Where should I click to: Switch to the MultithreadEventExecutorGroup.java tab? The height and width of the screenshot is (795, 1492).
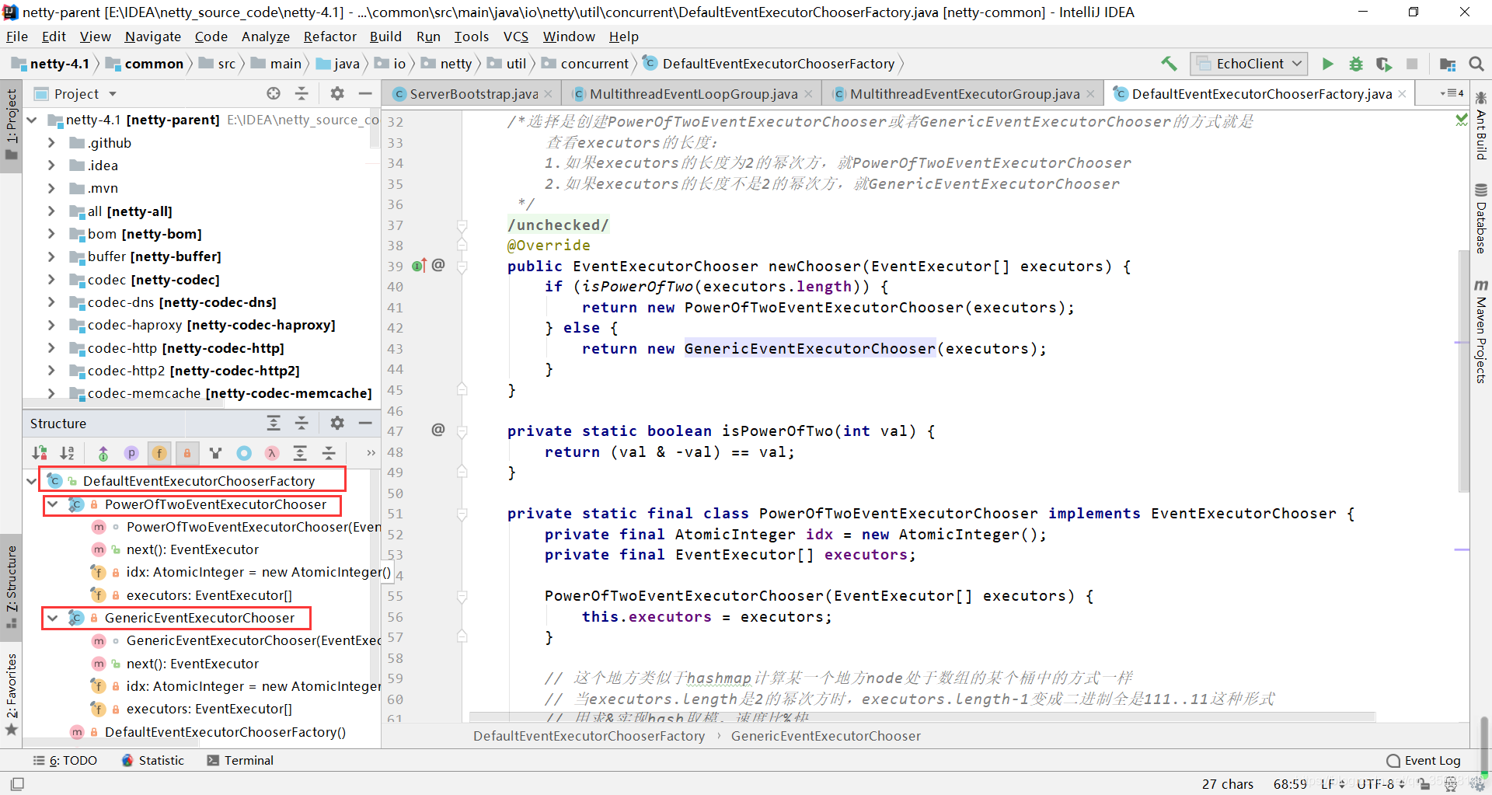[964, 94]
